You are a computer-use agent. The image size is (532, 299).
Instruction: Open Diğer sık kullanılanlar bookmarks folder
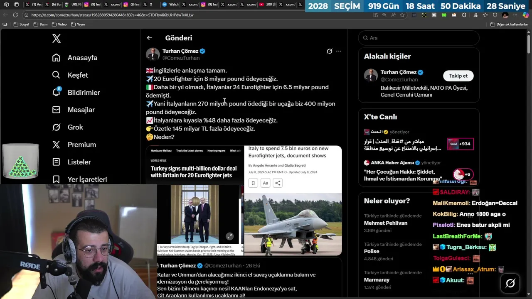coord(509,25)
